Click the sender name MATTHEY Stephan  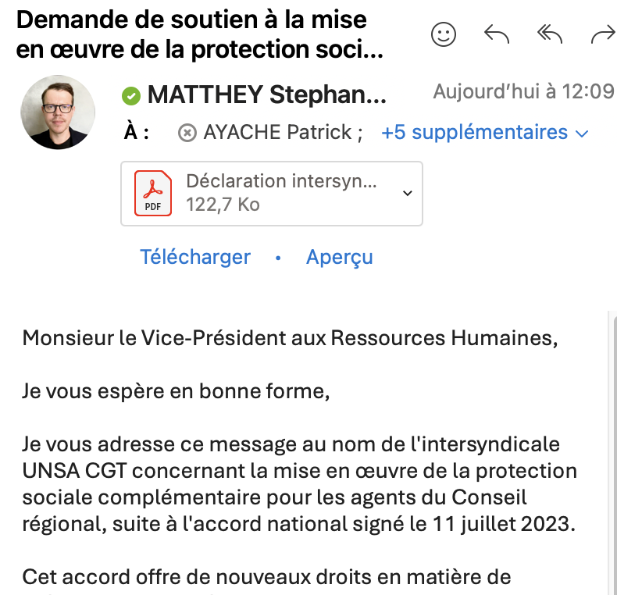(x=266, y=95)
